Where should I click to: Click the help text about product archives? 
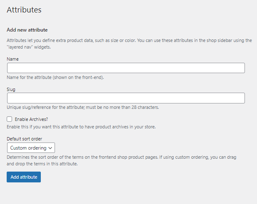pyautogui.click(x=81, y=127)
